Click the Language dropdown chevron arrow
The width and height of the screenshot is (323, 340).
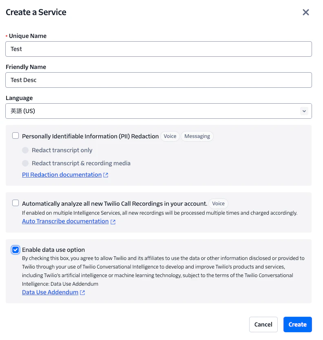(x=304, y=111)
